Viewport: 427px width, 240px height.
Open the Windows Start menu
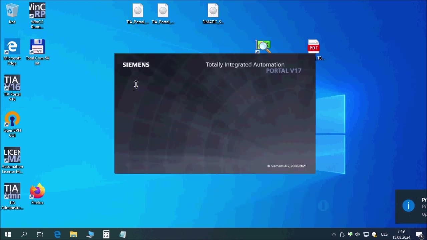[8, 234]
